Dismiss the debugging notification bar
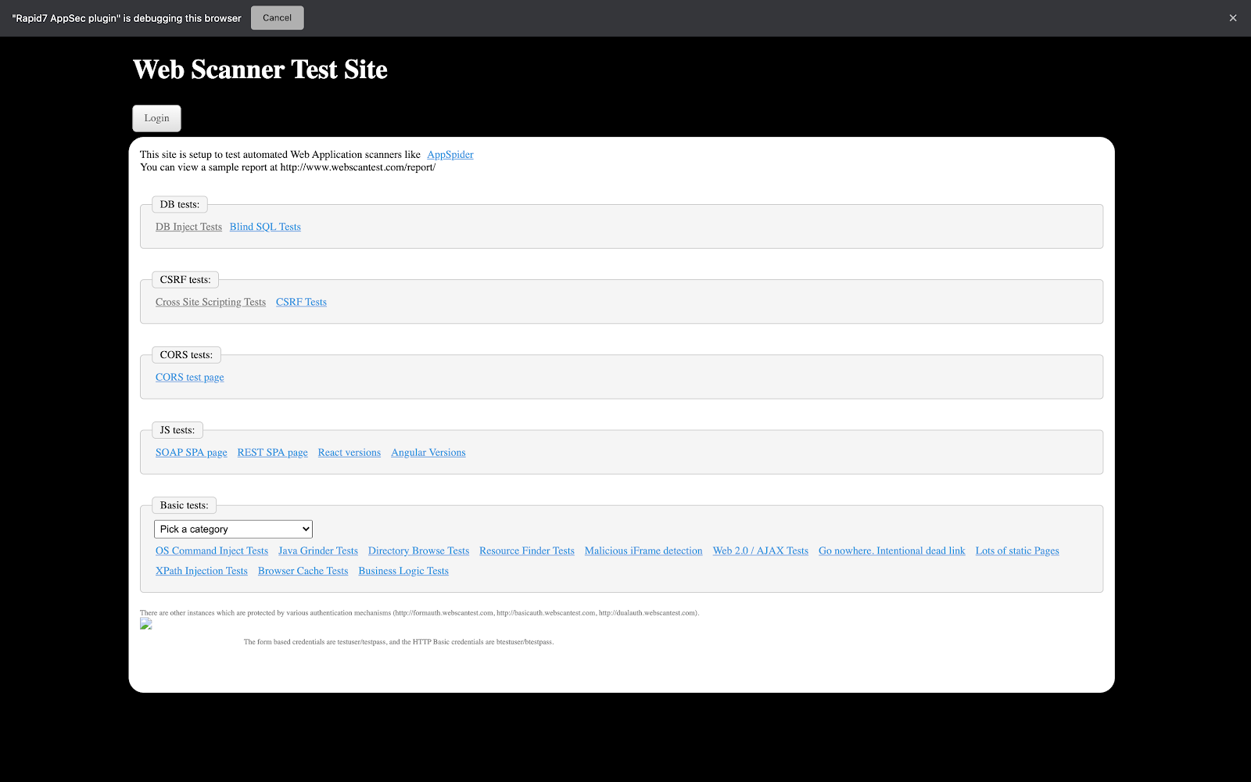1251x782 pixels. point(1233,18)
